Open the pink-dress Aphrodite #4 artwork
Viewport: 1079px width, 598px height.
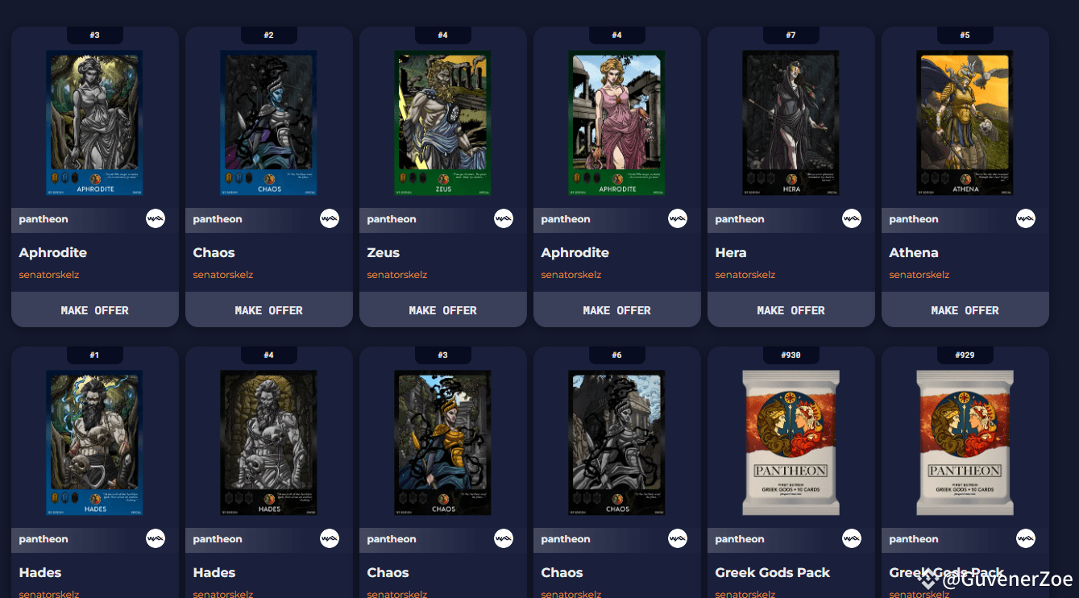tap(616, 123)
